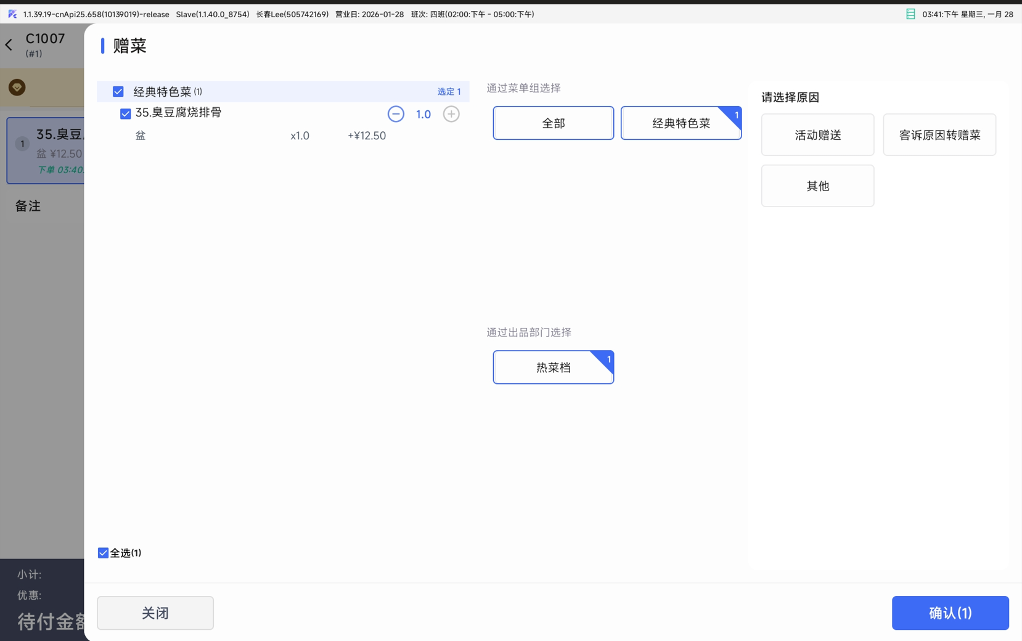The image size is (1022, 641).
Task: Click the 选定 1 link in group header
Action: [x=449, y=92]
